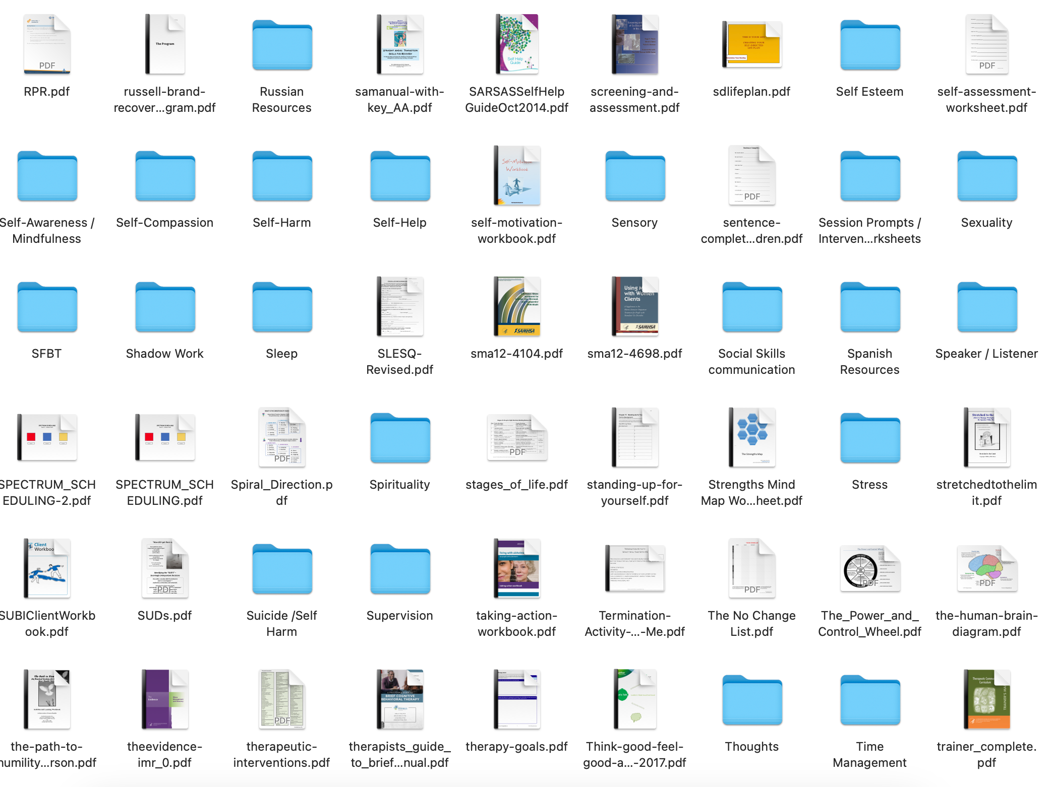This screenshot has width=1049, height=787.
Task: Click the Shadow Work folder
Action: [164, 307]
